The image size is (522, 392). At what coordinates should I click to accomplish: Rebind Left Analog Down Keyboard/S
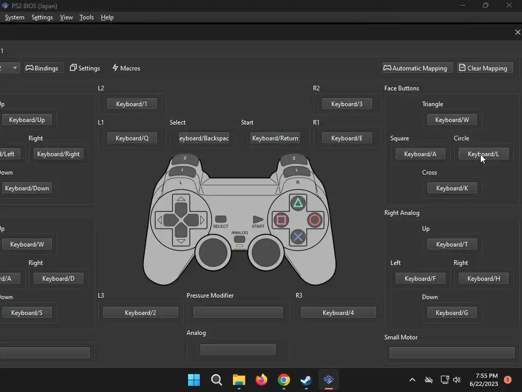click(x=27, y=313)
